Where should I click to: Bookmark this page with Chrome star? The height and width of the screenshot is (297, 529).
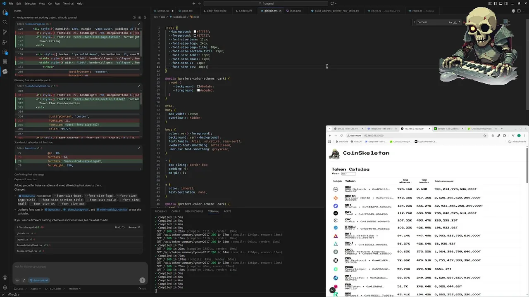[x=485, y=135]
